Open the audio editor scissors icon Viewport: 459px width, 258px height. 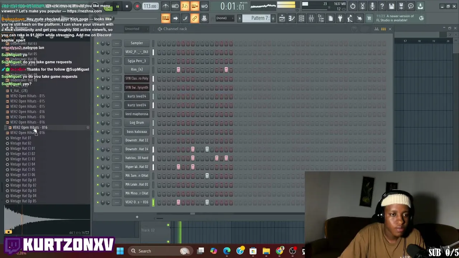pos(363,6)
